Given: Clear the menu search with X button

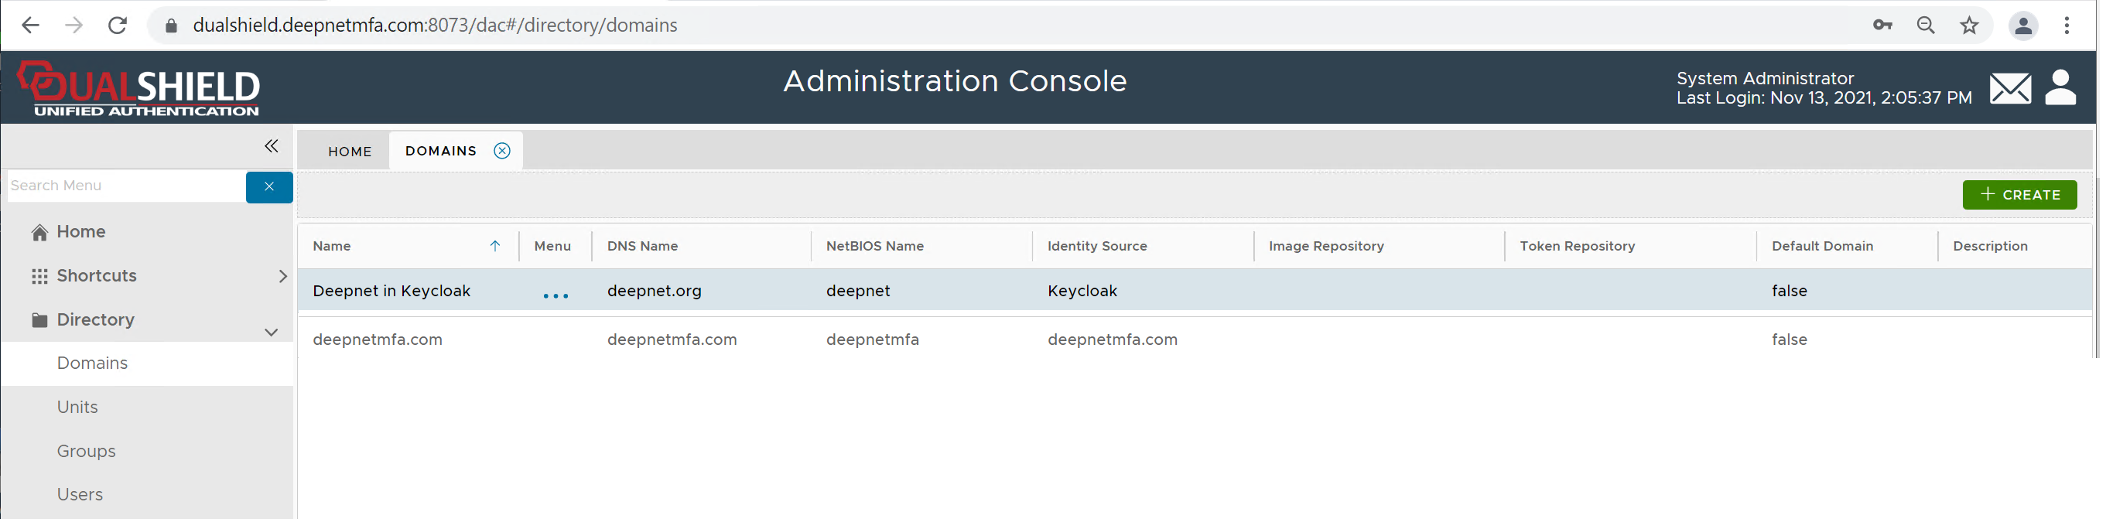Looking at the screenshot, I should pyautogui.click(x=269, y=186).
